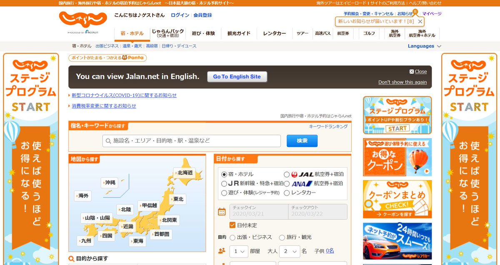Select the JAL 航空券+宿泊 radio option
500x265 pixels.
(287, 174)
